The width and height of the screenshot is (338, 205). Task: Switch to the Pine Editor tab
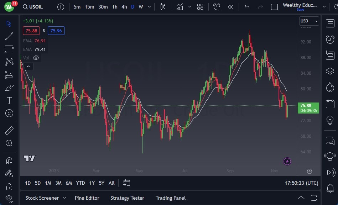tap(87, 198)
